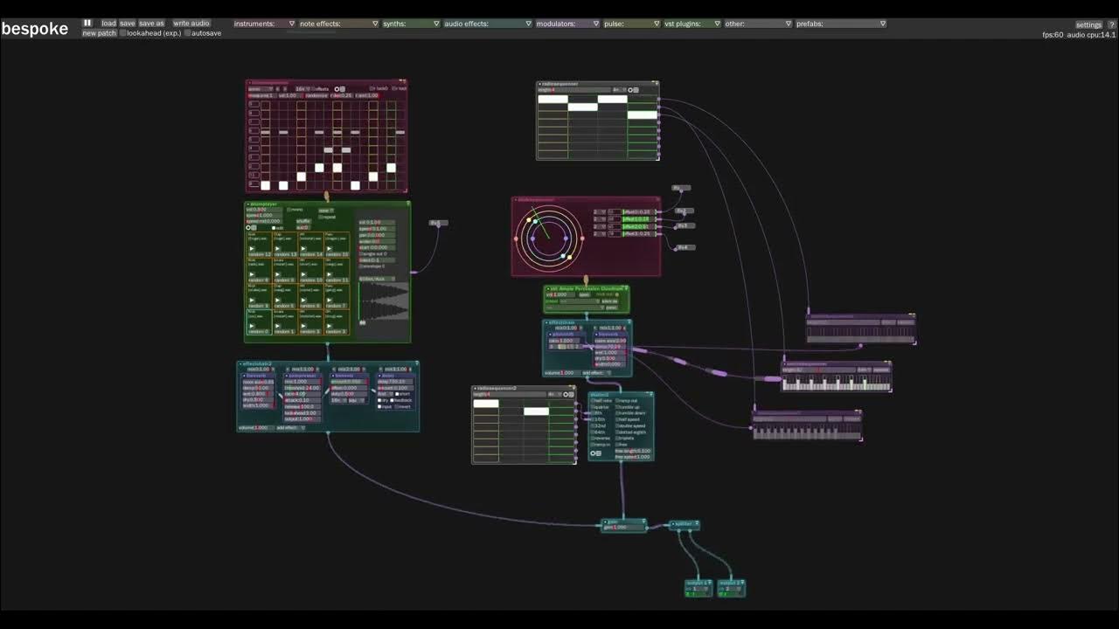
Task: Click the drum sample waveform display
Action: (x=385, y=301)
